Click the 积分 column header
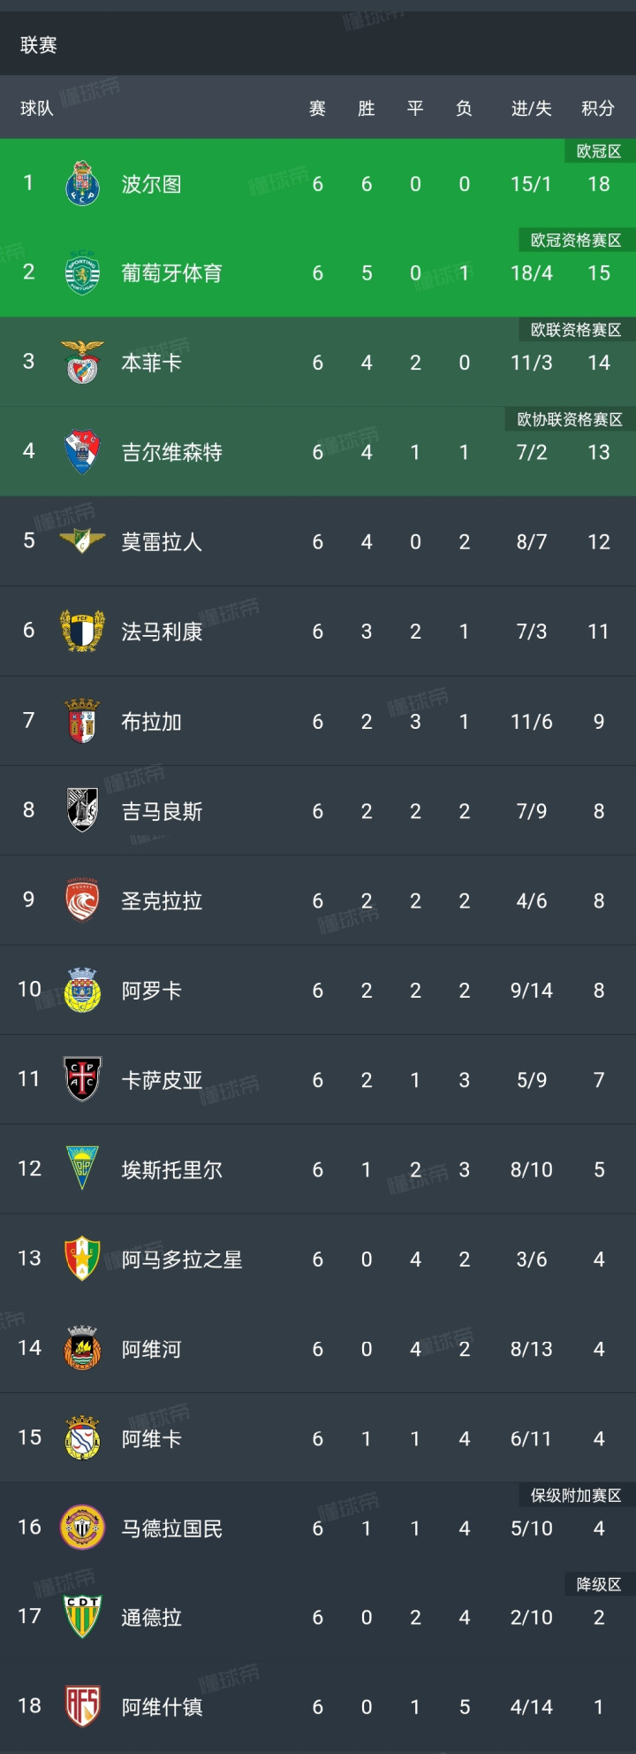 coord(598,108)
